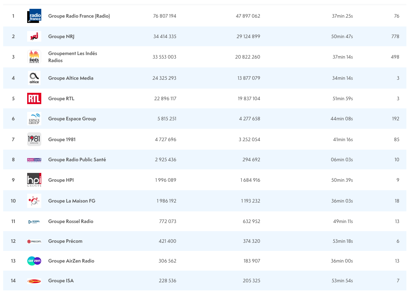The width and height of the screenshot is (411, 295).
Task: Open the Groupe NRJ name link
Action: tap(61, 36)
